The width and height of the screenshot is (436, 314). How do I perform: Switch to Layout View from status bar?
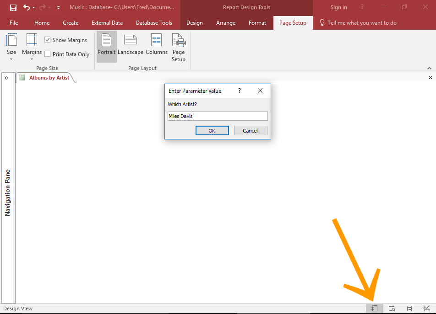(x=409, y=308)
